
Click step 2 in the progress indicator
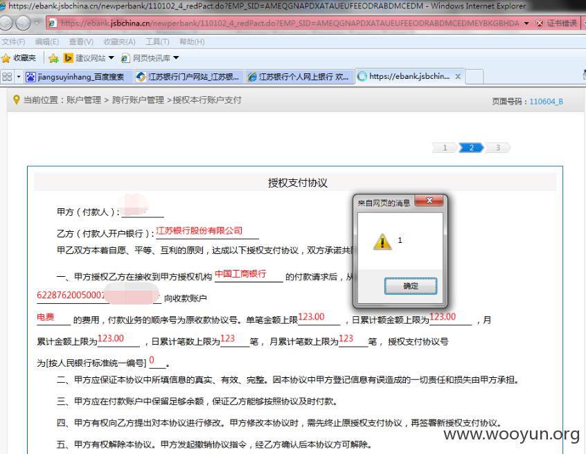pos(471,148)
